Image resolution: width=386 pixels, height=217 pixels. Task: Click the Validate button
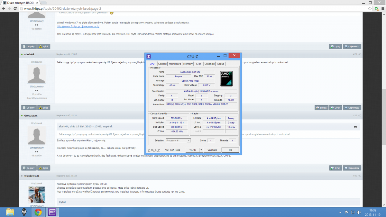212,150
